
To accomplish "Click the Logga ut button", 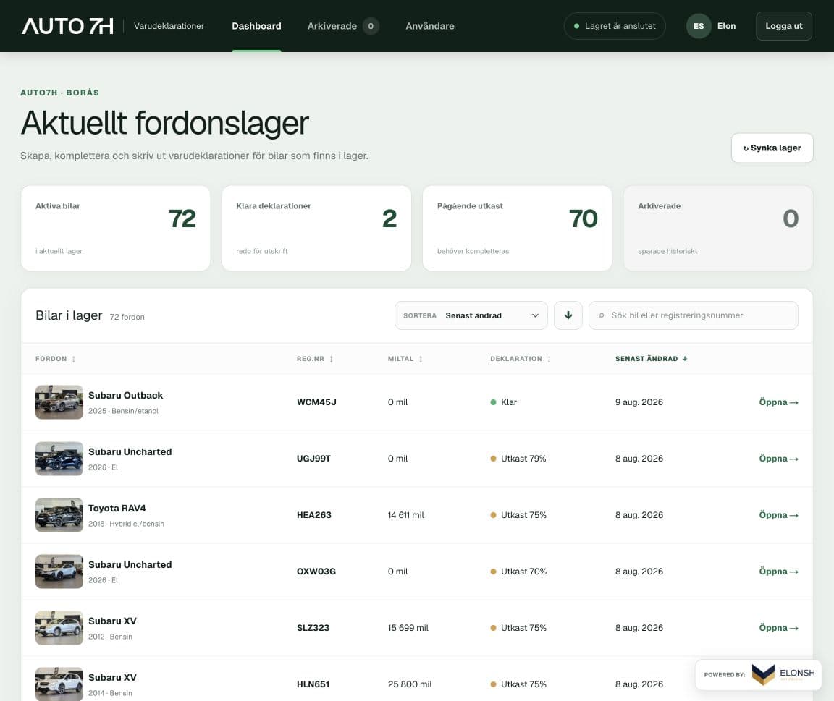I will (783, 26).
